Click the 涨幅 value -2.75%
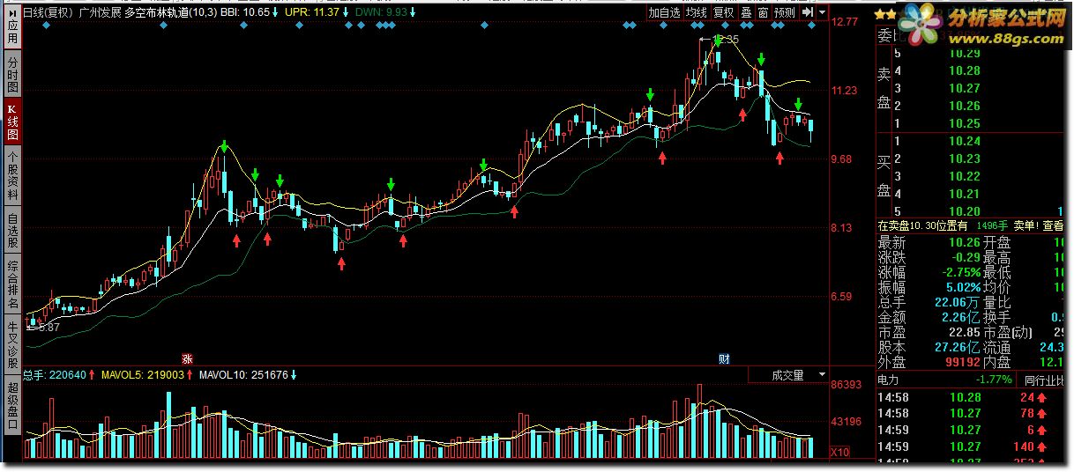 click(x=961, y=272)
